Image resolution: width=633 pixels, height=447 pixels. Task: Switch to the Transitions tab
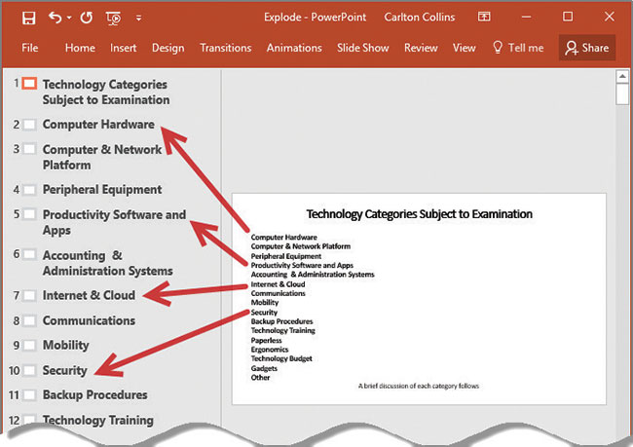click(x=226, y=48)
